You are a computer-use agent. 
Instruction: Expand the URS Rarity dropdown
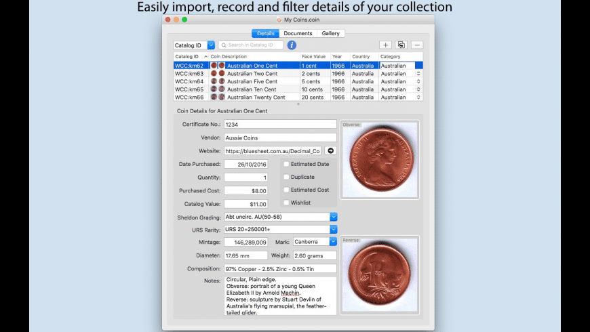point(334,230)
